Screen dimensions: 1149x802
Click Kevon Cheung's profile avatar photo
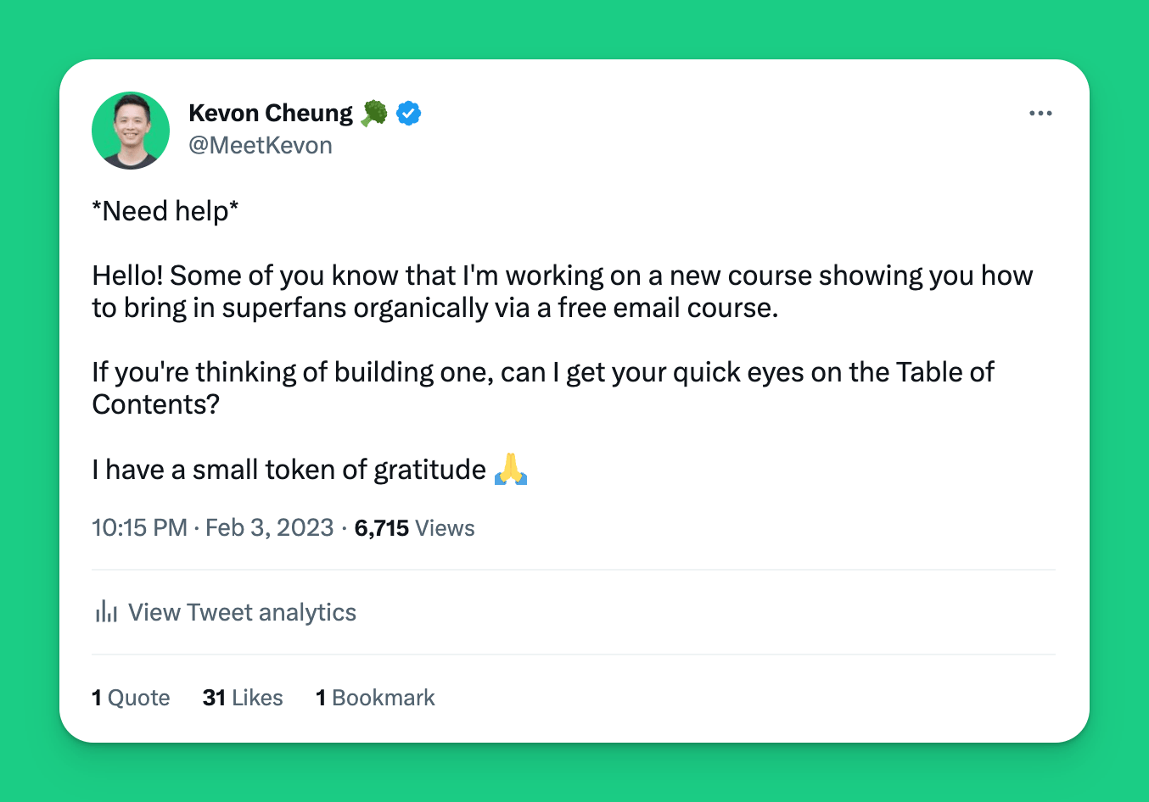coord(131,131)
